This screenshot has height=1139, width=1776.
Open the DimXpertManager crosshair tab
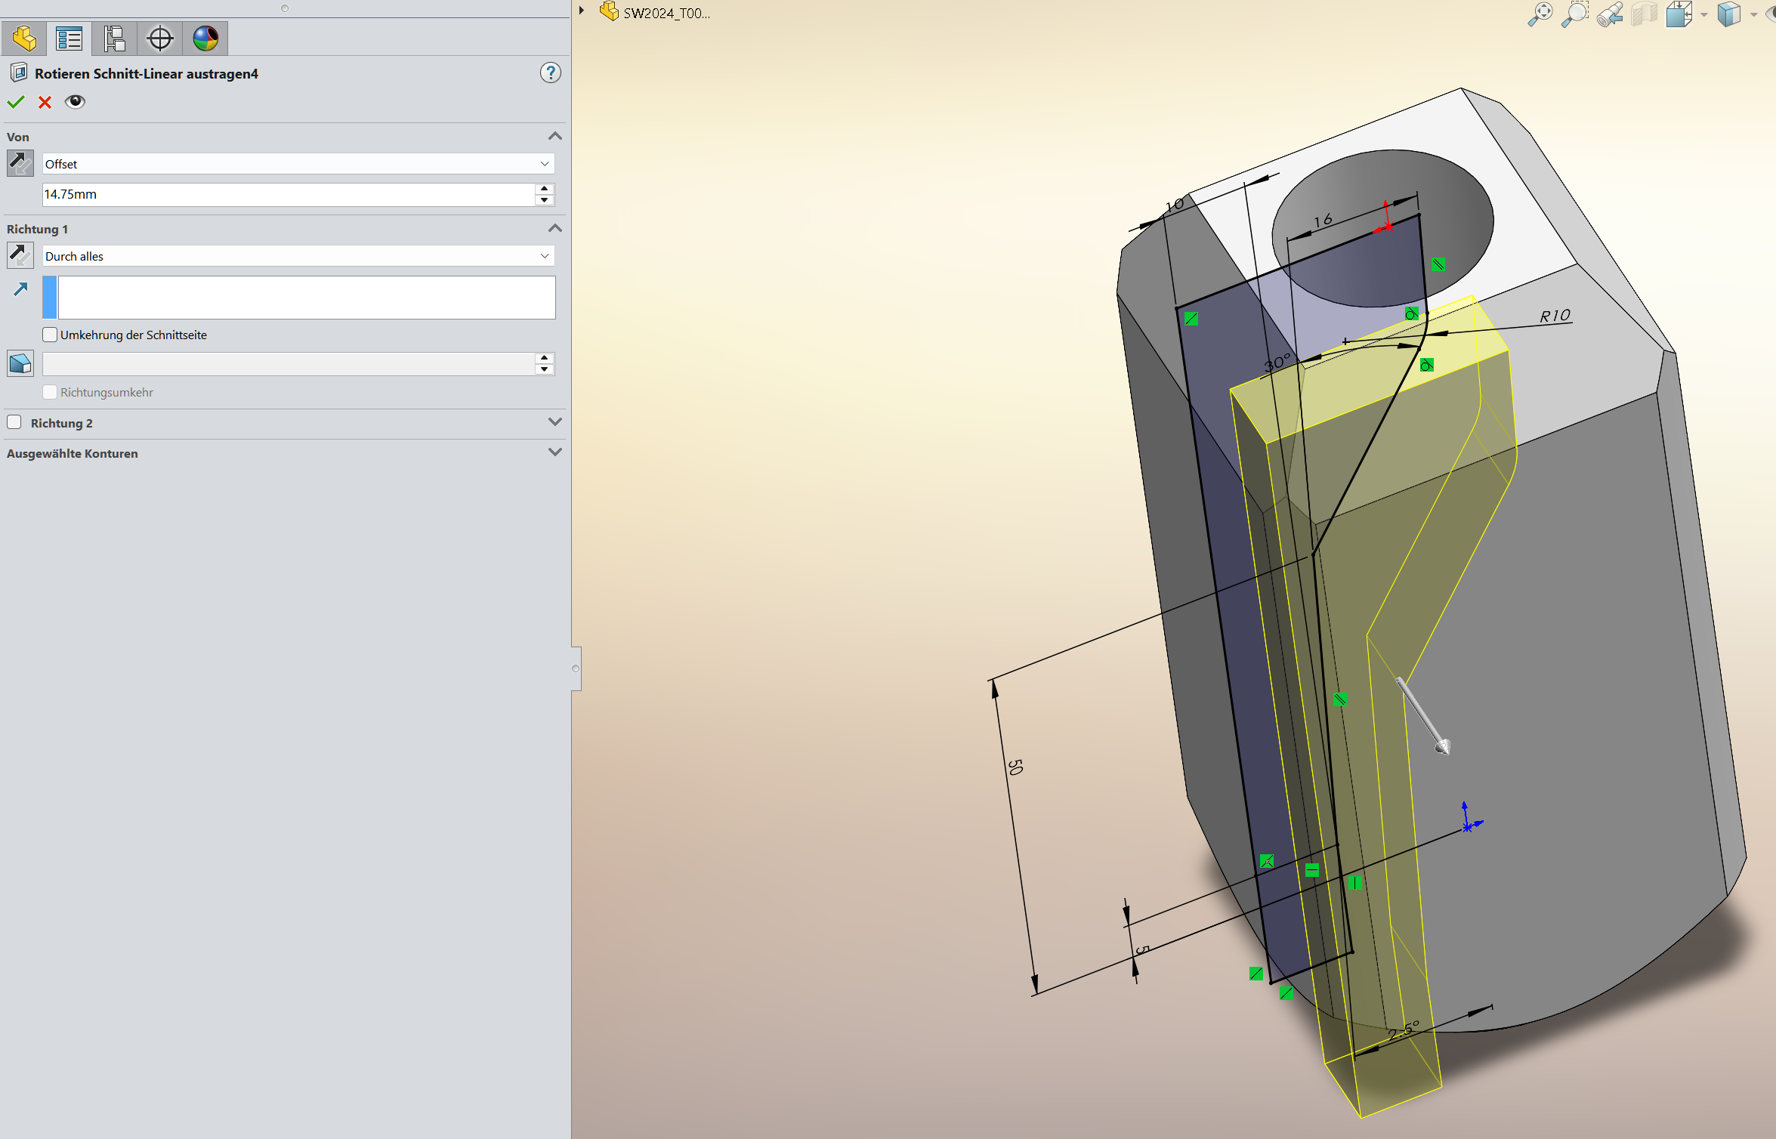pyautogui.click(x=160, y=39)
